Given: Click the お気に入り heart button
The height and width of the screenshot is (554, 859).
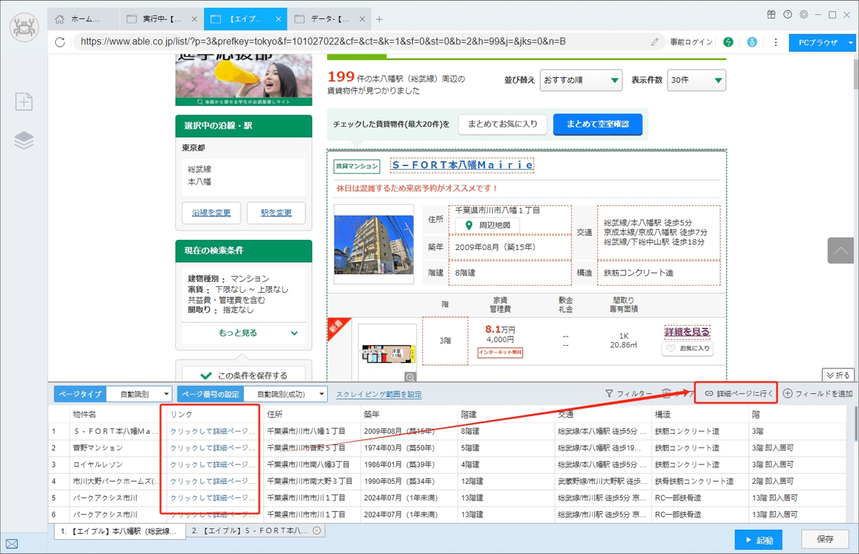Looking at the screenshot, I should coord(687,349).
